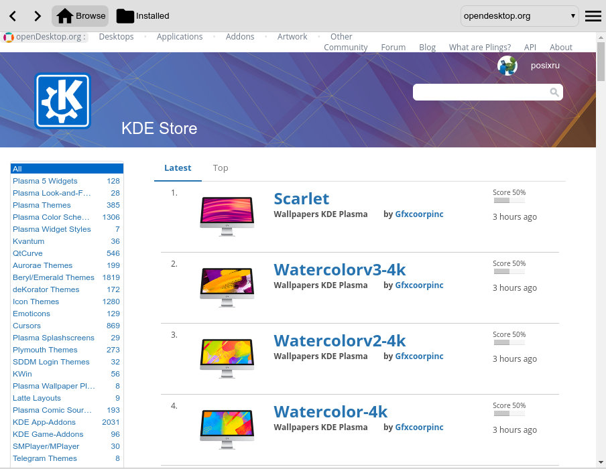
Task: Select Icon Themes category
Action: (36, 301)
